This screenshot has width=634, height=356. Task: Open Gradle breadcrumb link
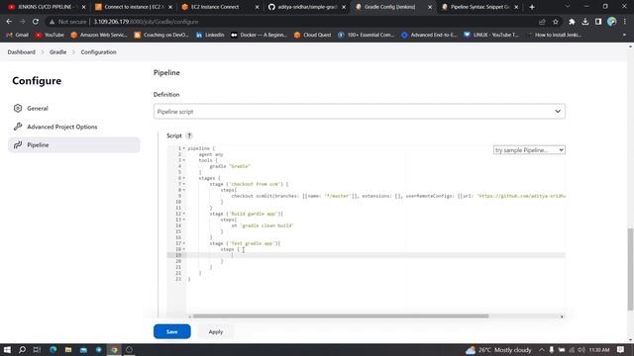(x=57, y=52)
